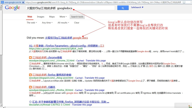192x108 pixels.
Task: Open the All results filter dropdown
Action: point(63,23)
